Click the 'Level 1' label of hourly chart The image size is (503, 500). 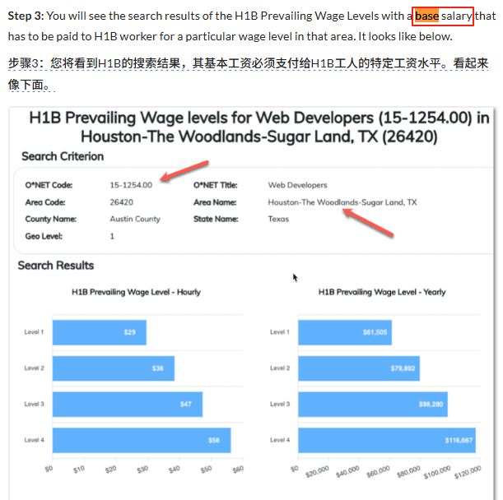pos(34,332)
